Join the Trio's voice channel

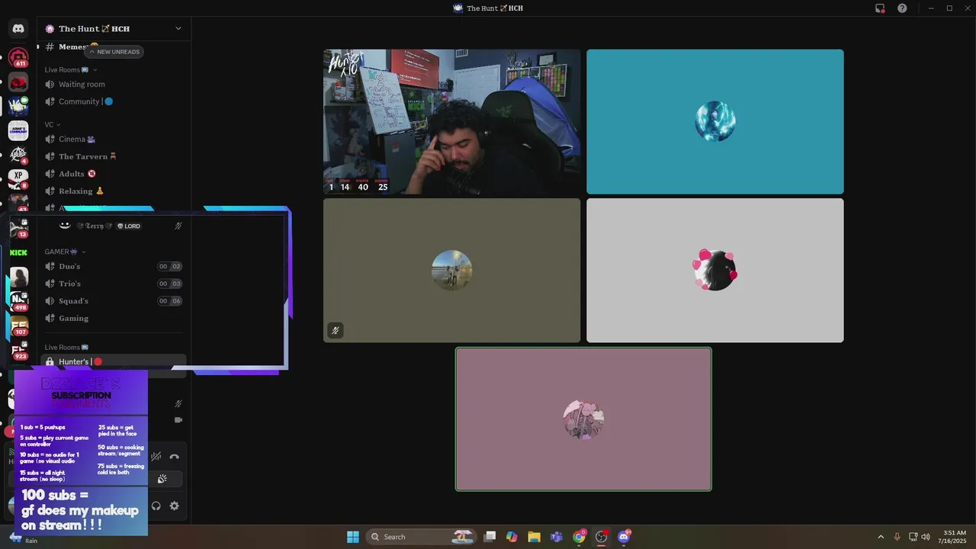[113, 284]
